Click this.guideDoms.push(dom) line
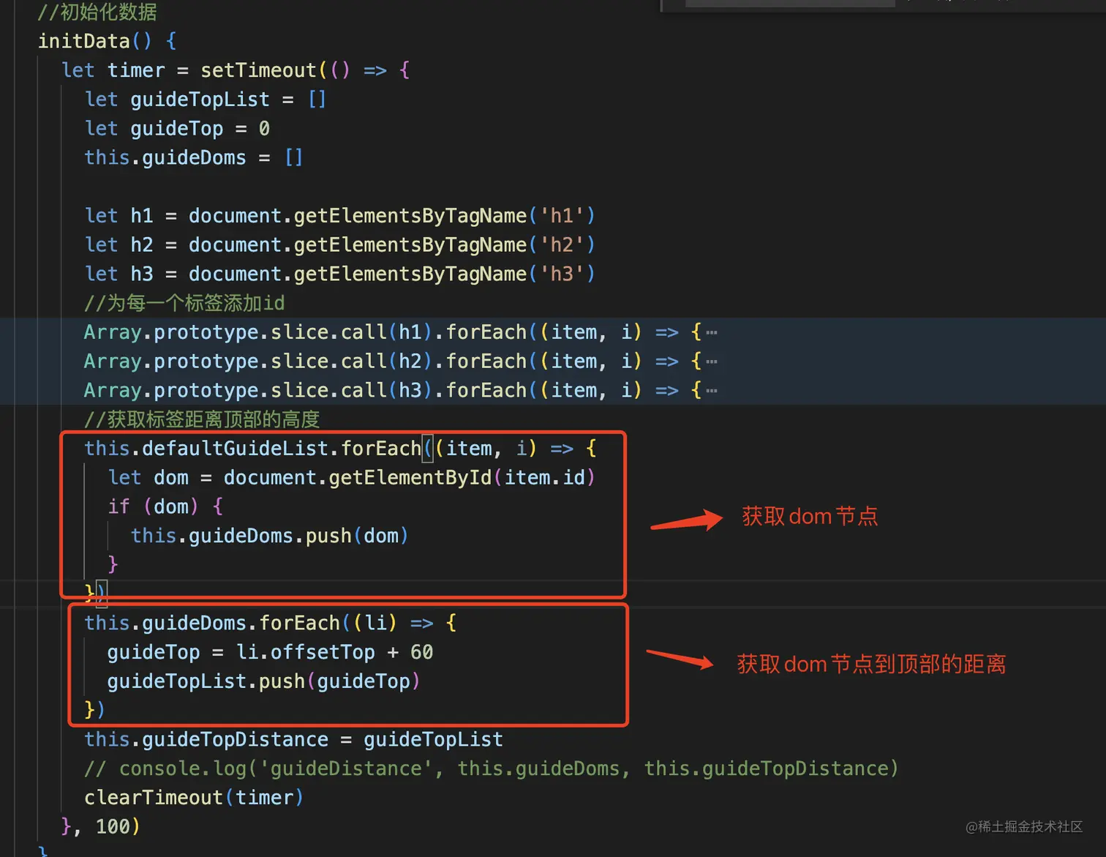This screenshot has width=1106, height=857. tap(270, 536)
